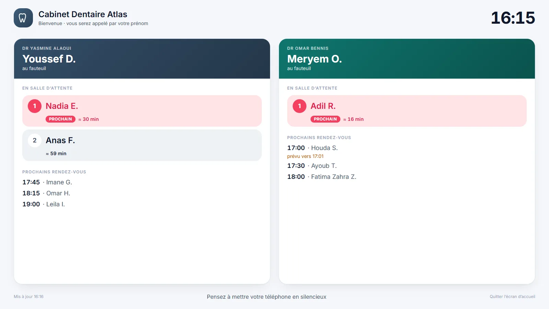Select 19:00 Leila I. appointment

click(44, 204)
